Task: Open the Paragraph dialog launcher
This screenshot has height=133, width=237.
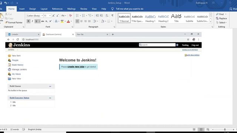Action: [114, 27]
